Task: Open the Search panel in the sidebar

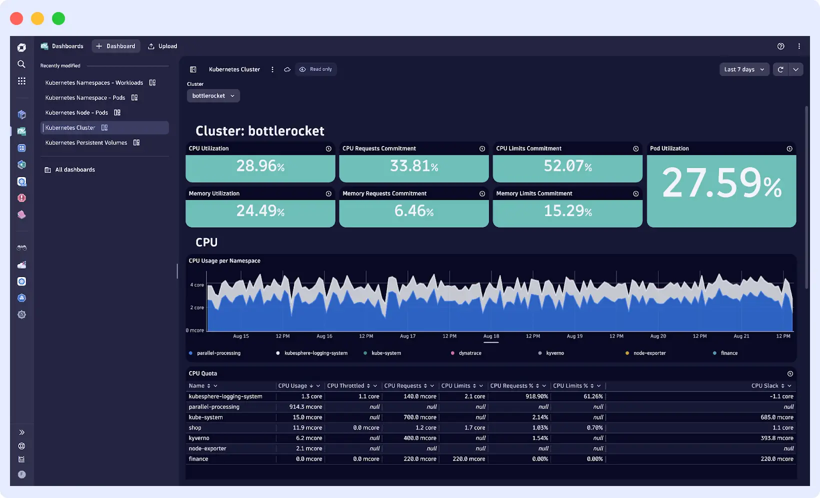Action: pyautogui.click(x=21, y=64)
